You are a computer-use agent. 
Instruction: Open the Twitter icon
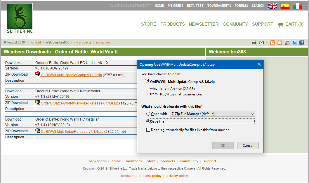click(x=294, y=43)
